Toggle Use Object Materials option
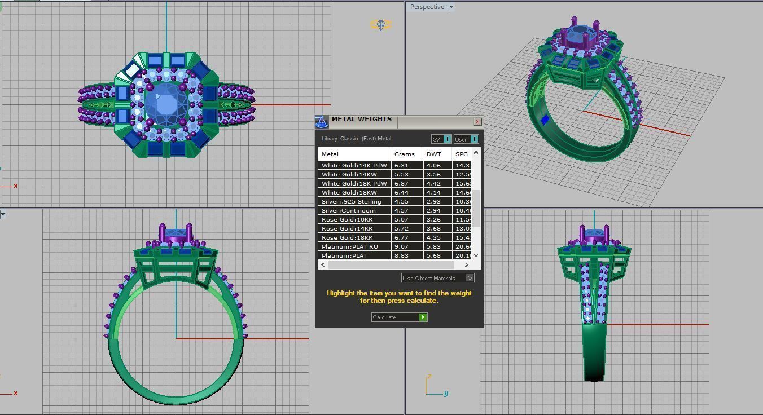Viewport: 763px width, 415px height. click(x=437, y=278)
